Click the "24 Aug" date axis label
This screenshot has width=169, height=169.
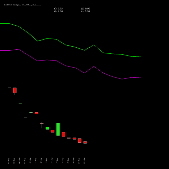(x=84, y=161)
